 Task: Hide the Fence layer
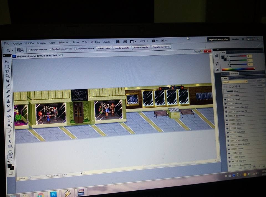point(228,137)
